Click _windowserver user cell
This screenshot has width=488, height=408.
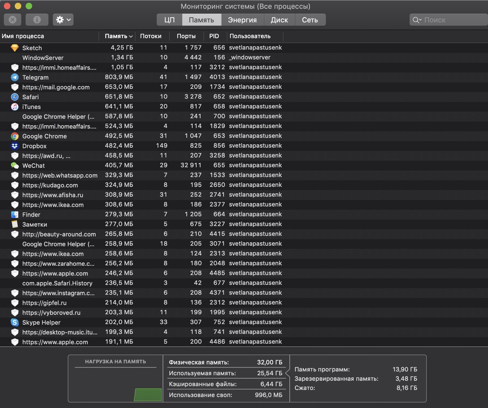pos(250,58)
